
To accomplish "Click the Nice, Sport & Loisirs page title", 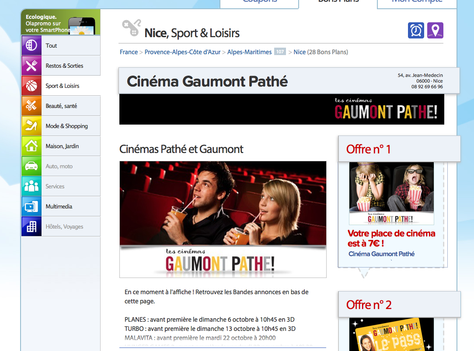I will 192,33.
